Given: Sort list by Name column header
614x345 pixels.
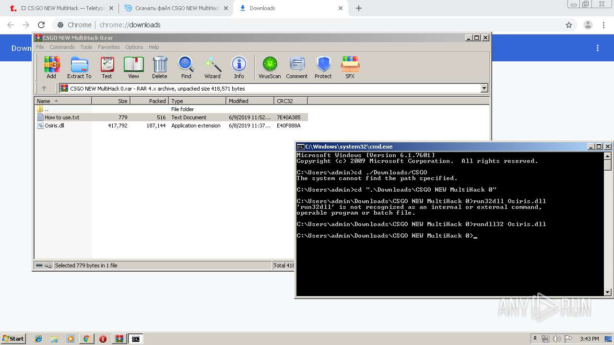Looking at the screenshot, I should point(63,101).
